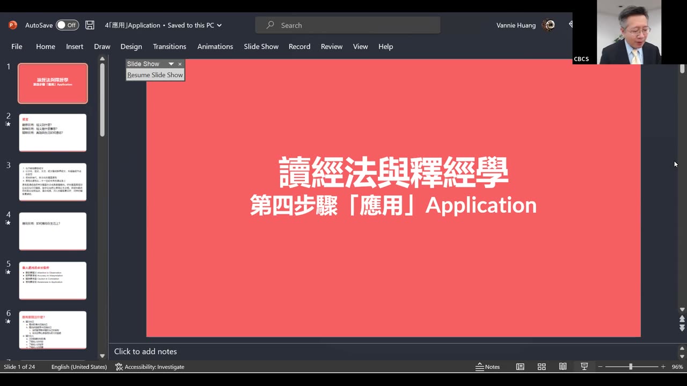
Task: Select slide 2 thumbnail
Action: (53, 132)
